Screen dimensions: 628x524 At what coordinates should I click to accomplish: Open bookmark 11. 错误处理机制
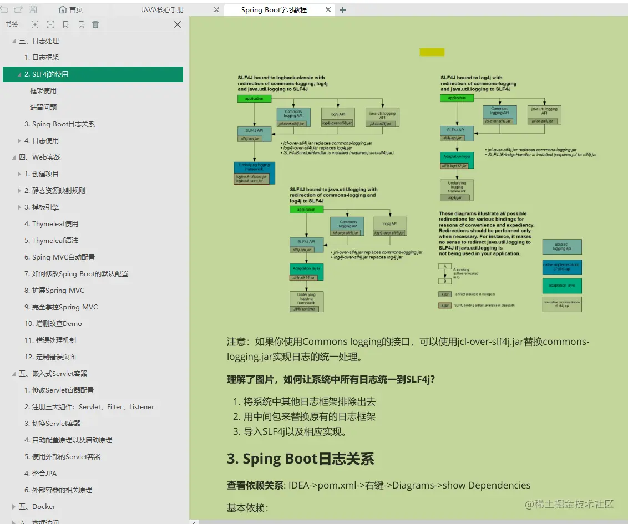tap(50, 340)
